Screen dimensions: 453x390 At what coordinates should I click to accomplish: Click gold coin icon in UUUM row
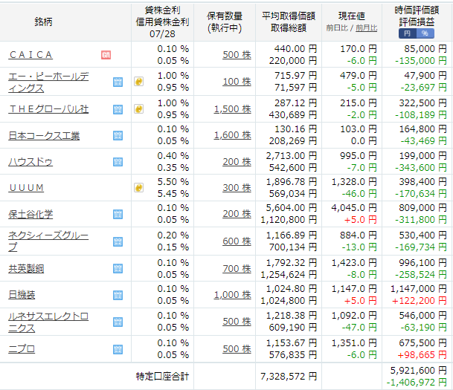138,188
